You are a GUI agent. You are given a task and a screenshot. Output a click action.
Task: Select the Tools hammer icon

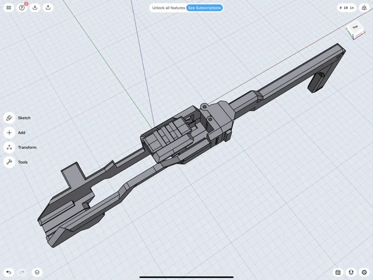(x=9, y=162)
